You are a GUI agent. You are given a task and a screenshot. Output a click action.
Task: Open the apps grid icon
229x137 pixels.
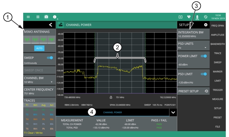[x=38, y=17]
